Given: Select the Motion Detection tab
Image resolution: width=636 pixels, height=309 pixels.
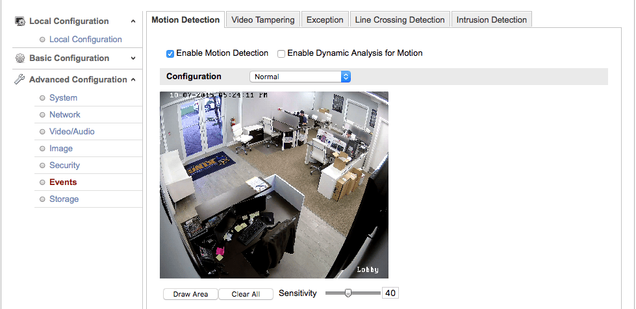Looking at the screenshot, I should [x=185, y=20].
